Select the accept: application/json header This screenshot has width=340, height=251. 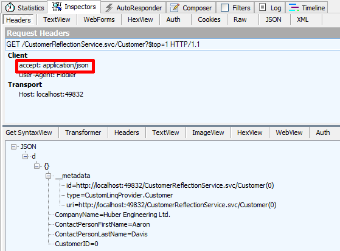pos(54,65)
